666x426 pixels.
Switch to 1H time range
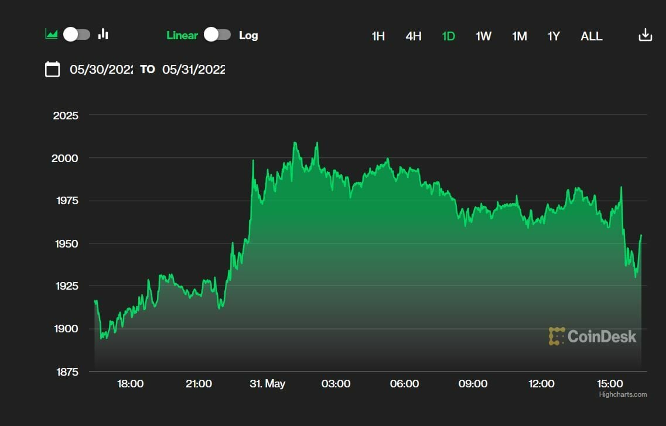pyautogui.click(x=378, y=36)
